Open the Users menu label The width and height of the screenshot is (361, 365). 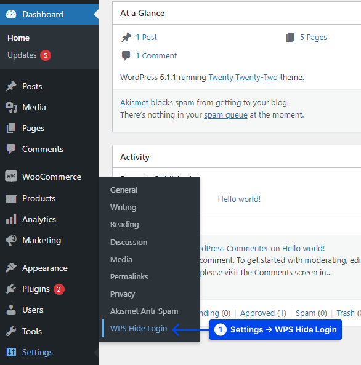pyautogui.click(x=33, y=310)
